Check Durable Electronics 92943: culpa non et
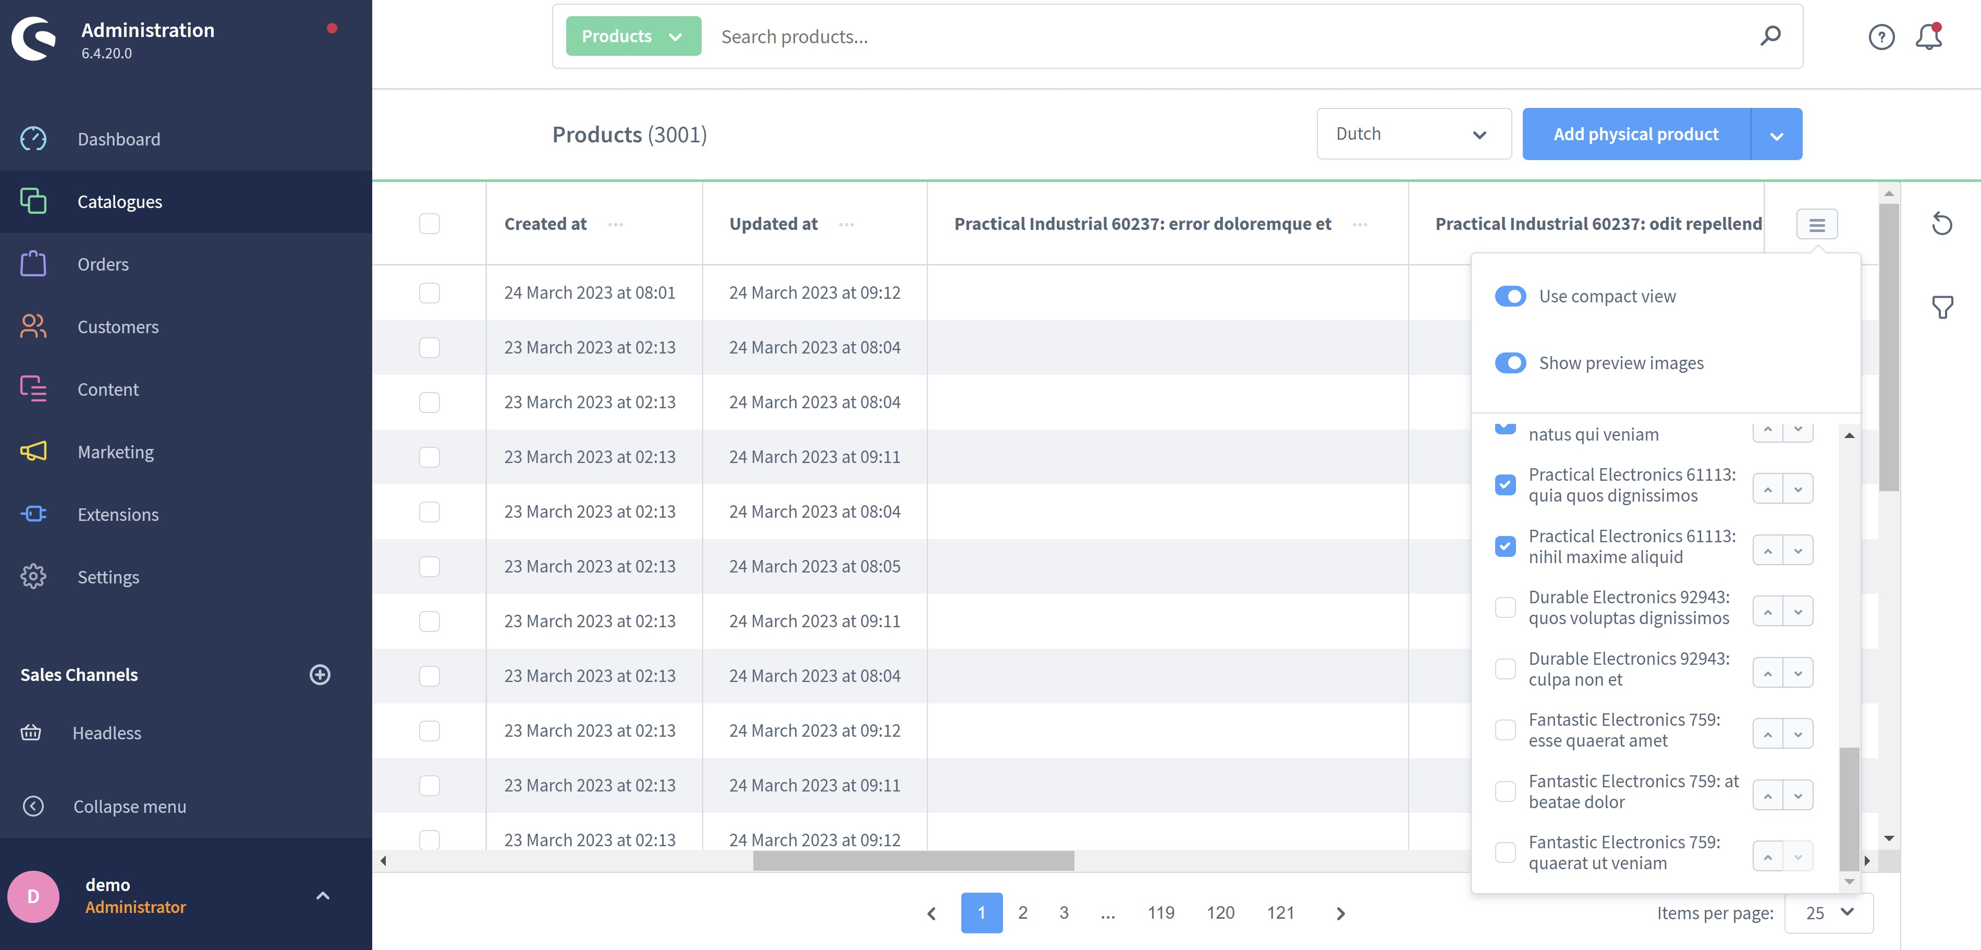This screenshot has width=1981, height=950. (1505, 668)
